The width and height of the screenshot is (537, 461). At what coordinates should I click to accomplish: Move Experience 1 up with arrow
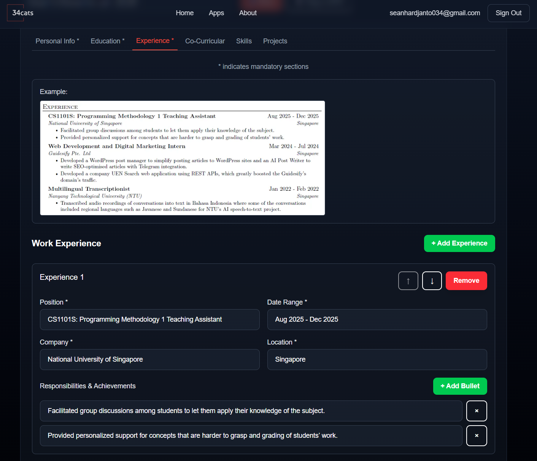[408, 281]
